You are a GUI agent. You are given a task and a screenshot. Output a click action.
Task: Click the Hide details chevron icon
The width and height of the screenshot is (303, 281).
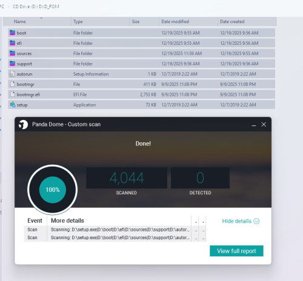click(x=256, y=221)
